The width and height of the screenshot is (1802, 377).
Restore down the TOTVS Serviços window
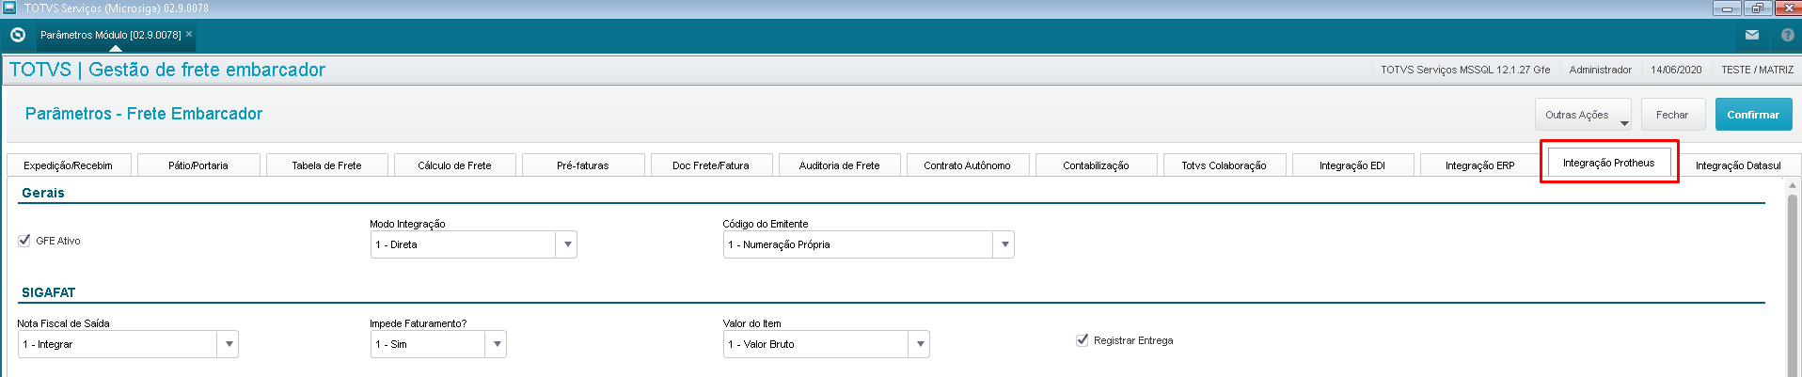pos(1757,8)
